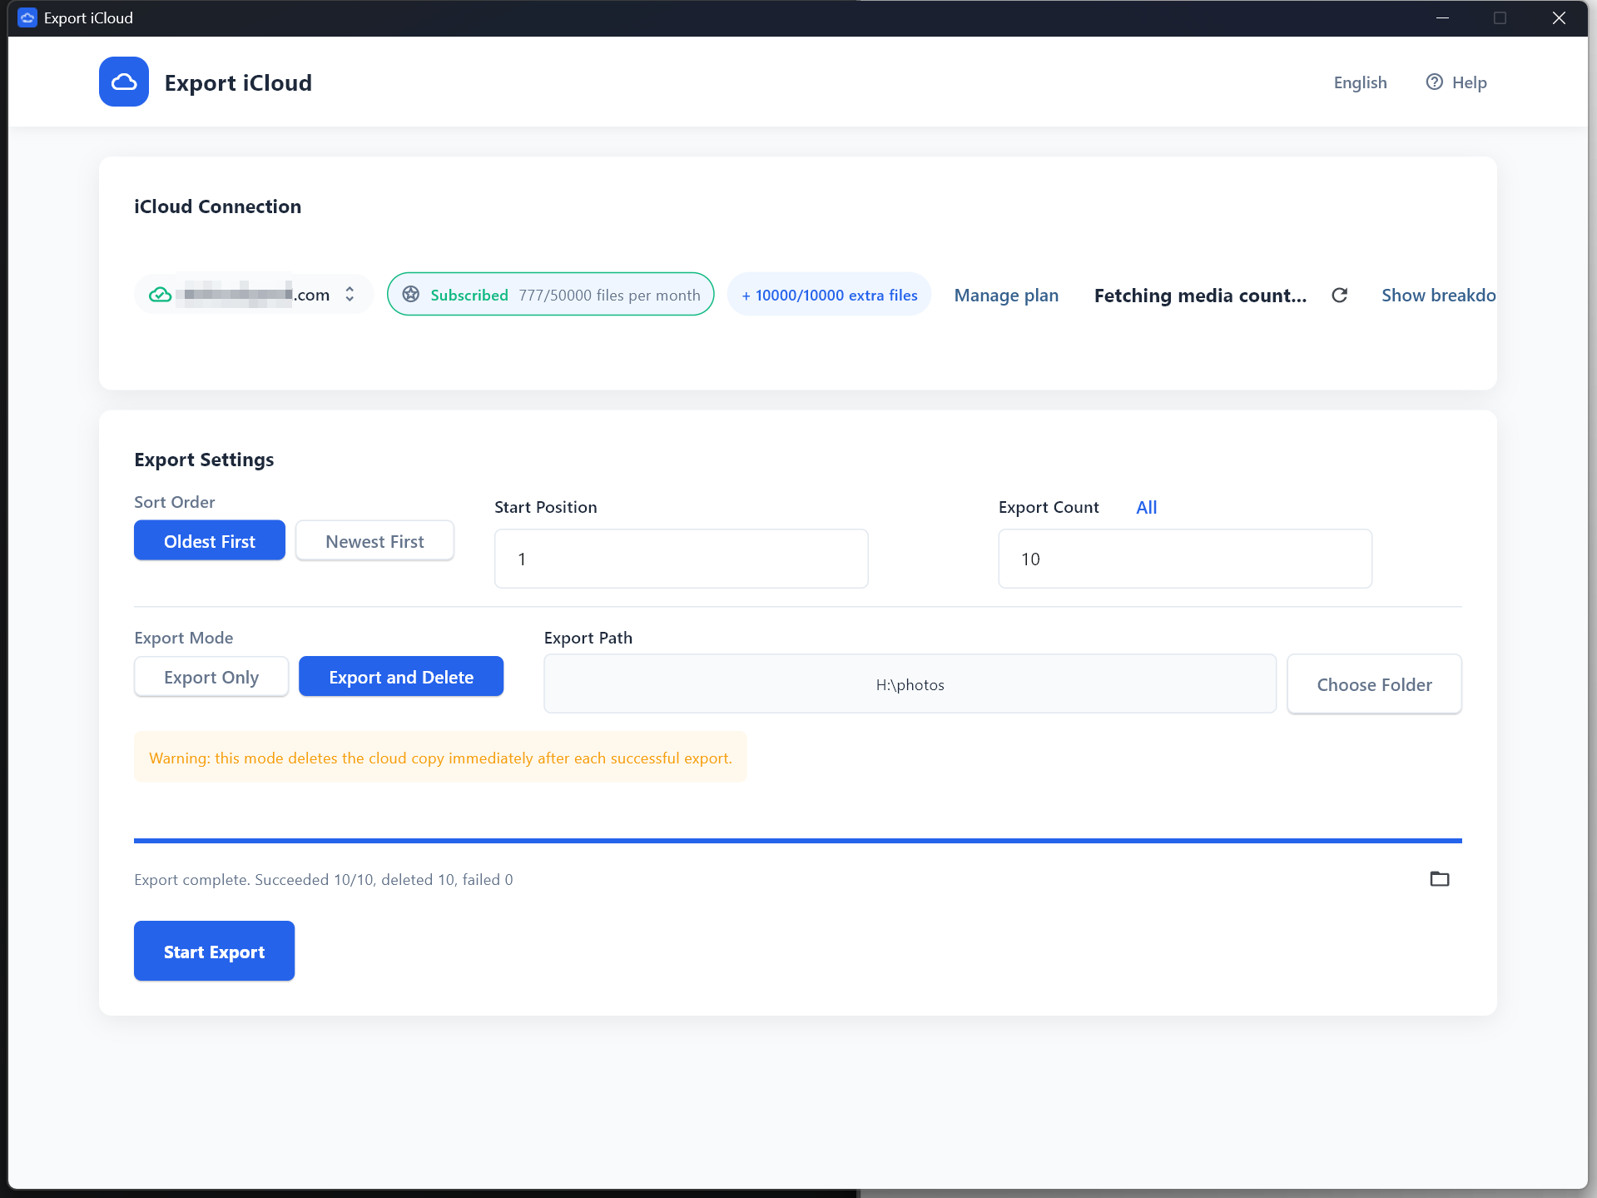
Task: Click the Export iCloud cloud logo in the header
Action: [123, 82]
